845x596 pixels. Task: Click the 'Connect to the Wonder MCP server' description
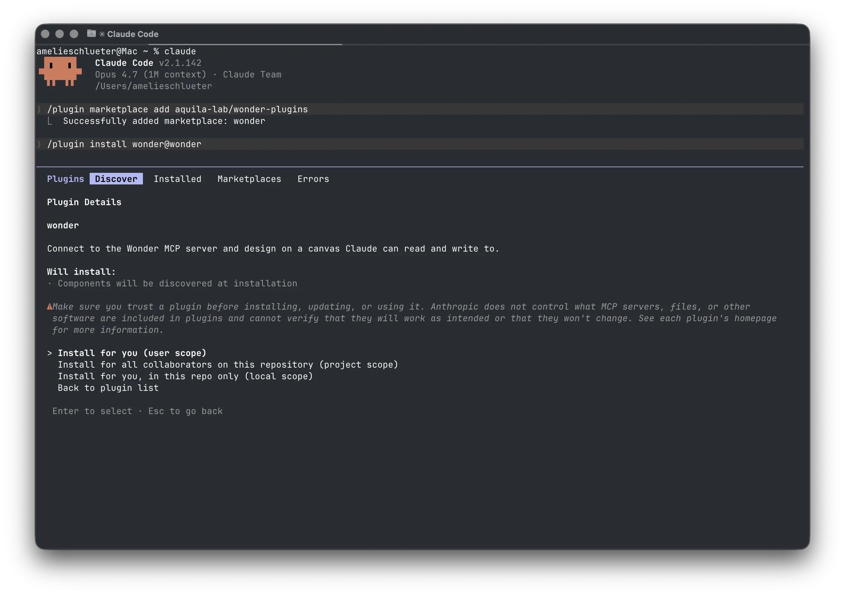pos(273,249)
